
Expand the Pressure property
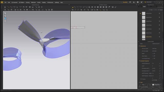coord(141,79)
